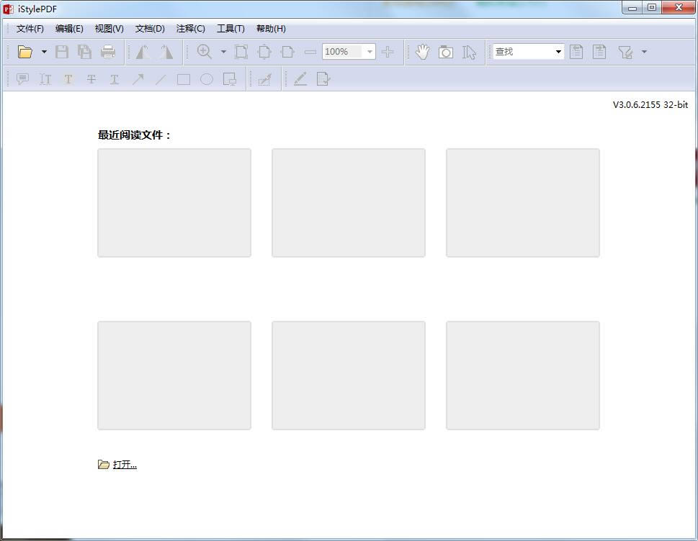The image size is (698, 541).
Task: Click the Save icon
Action: pyautogui.click(x=62, y=52)
